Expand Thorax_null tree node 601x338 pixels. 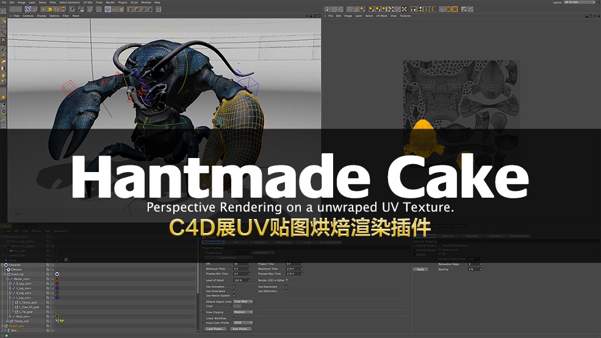click(x=7, y=321)
